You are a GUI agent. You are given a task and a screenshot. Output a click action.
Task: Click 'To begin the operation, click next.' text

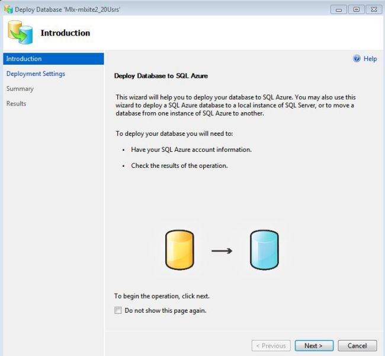[x=162, y=296]
